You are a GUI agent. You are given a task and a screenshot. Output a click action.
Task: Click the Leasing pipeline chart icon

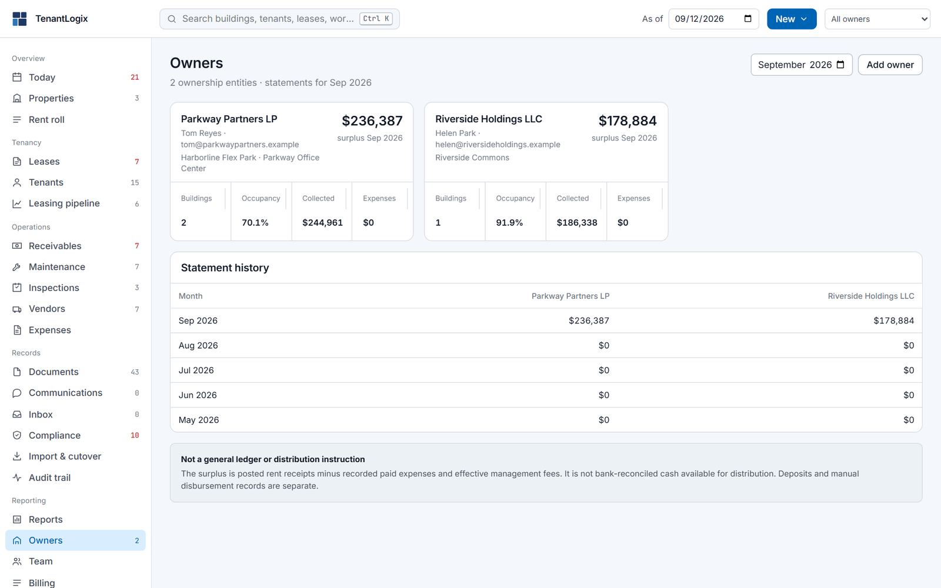pyautogui.click(x=17, y=203)
